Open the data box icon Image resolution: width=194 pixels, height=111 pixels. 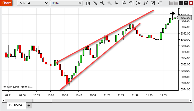pos(124,3)
